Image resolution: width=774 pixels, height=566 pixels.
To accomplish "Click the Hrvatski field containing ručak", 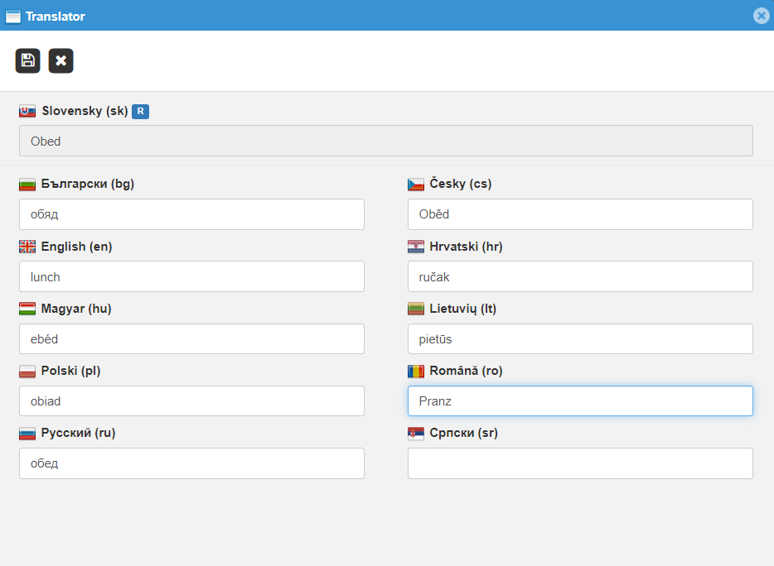I will click(580, 276).
